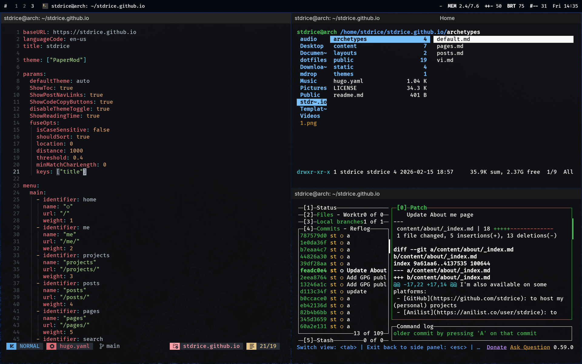This screenshot has width=582, height=364.
Task: Open the layouts directory in ranger
Action: (x=380, y=53)
